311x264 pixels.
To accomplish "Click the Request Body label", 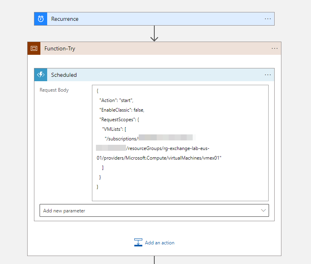I will [54, 90].
